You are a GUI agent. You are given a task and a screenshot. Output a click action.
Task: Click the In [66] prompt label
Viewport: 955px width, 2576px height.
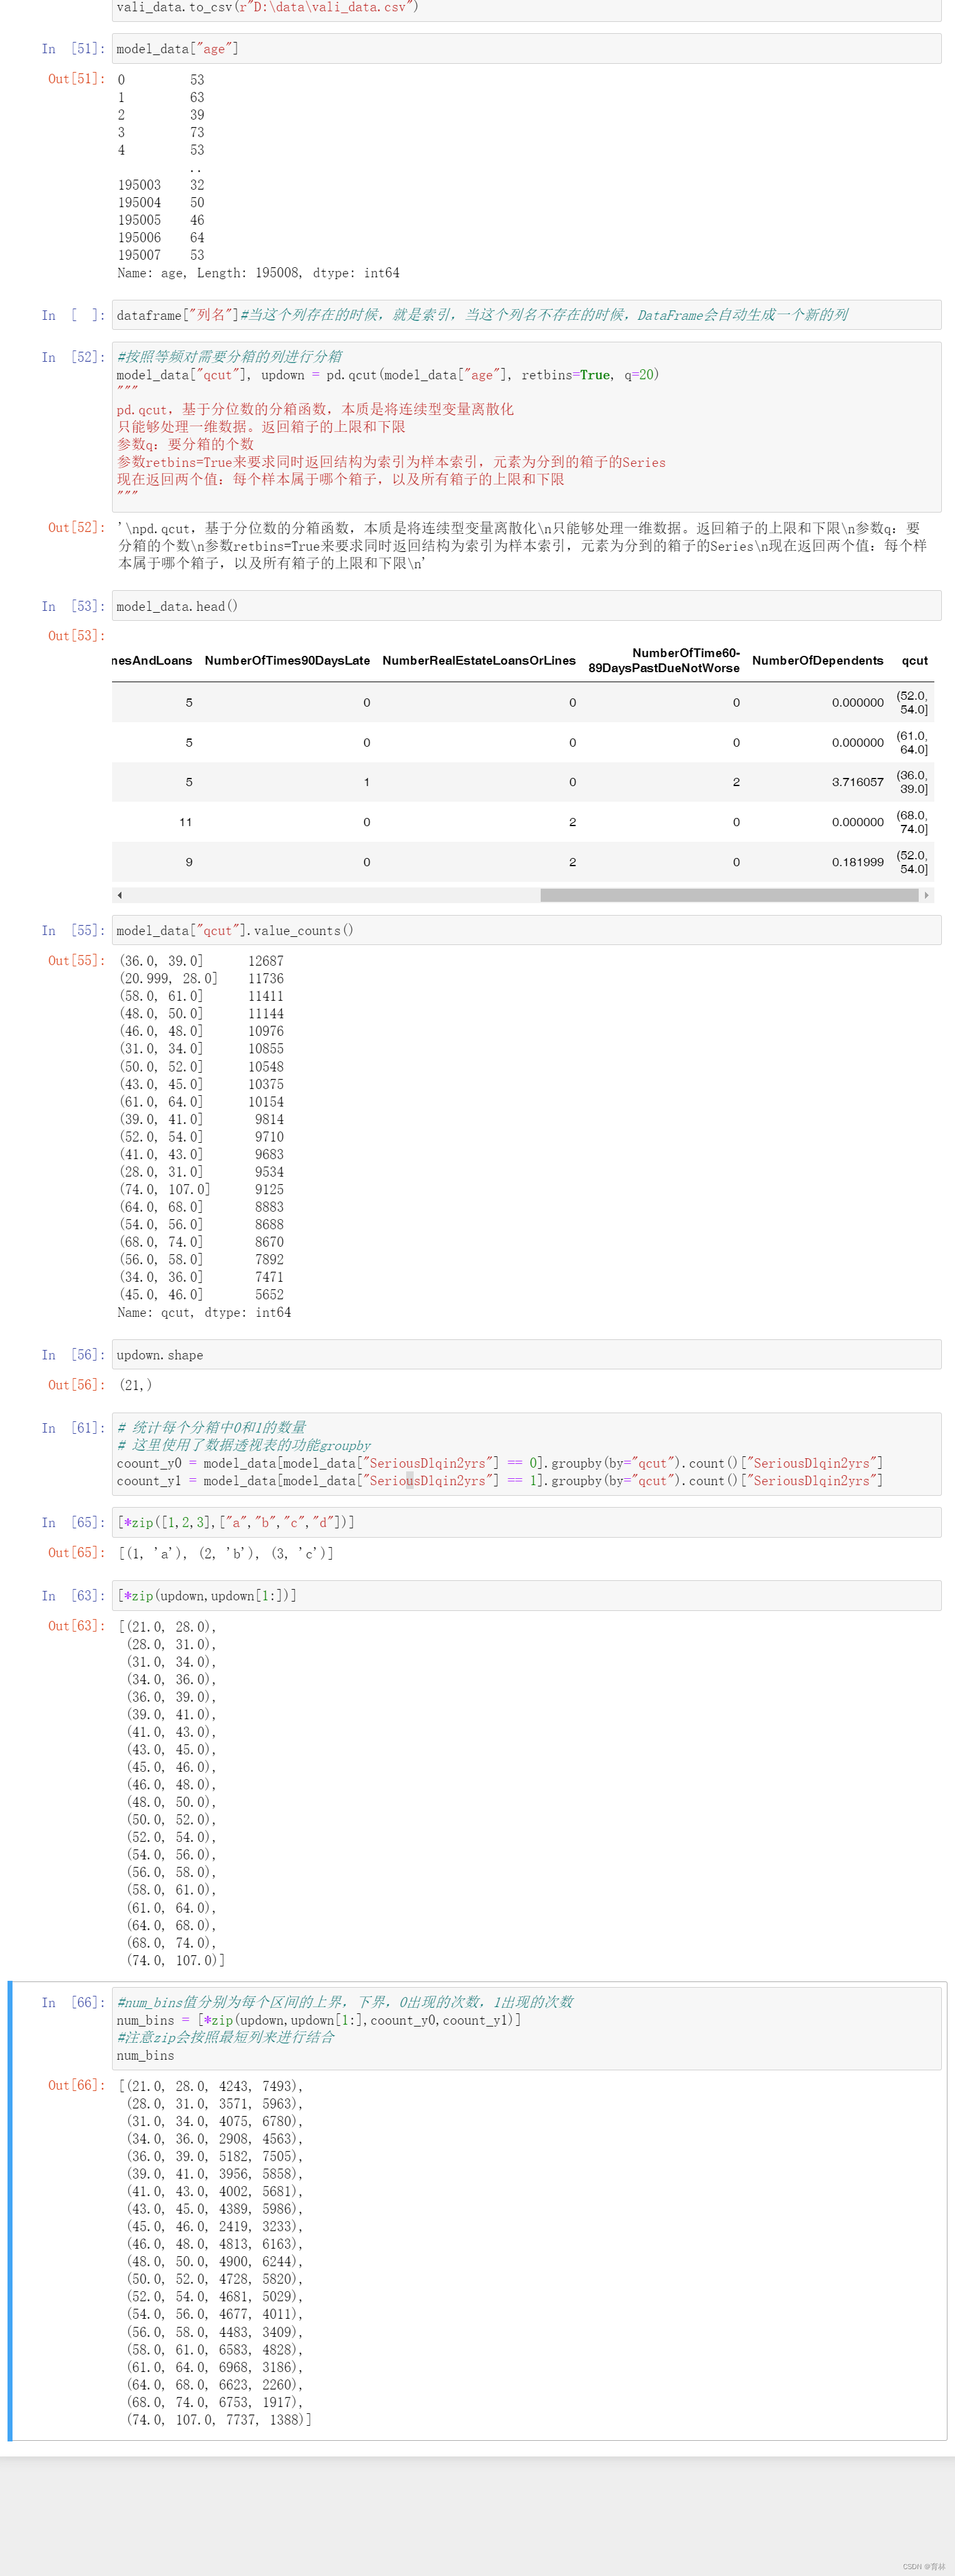pyautogui.click(x=72, y=2002)
